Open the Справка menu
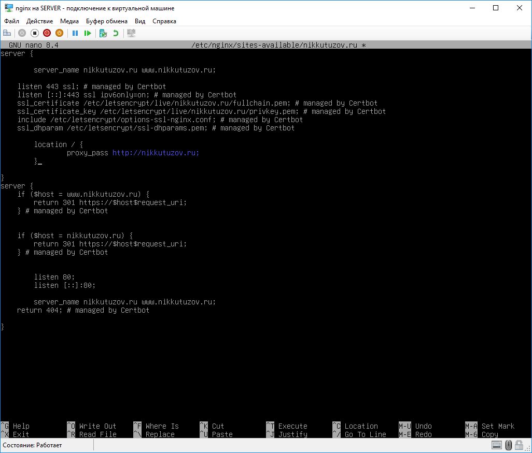 click(x=164, y=21)
